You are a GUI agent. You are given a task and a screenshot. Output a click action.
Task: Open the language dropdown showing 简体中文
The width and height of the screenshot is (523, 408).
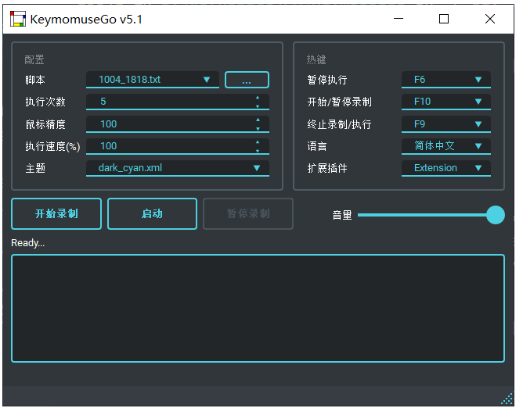446,146
